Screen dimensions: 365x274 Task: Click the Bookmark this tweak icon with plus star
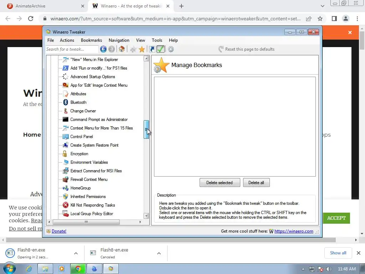(133, 49)
